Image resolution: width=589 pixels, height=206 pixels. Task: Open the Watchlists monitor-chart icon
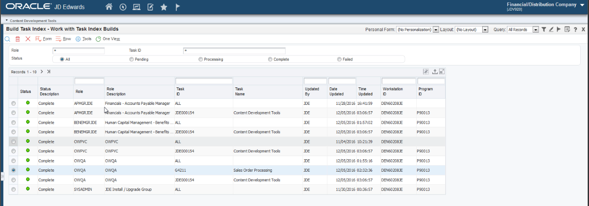click(137, 7)
